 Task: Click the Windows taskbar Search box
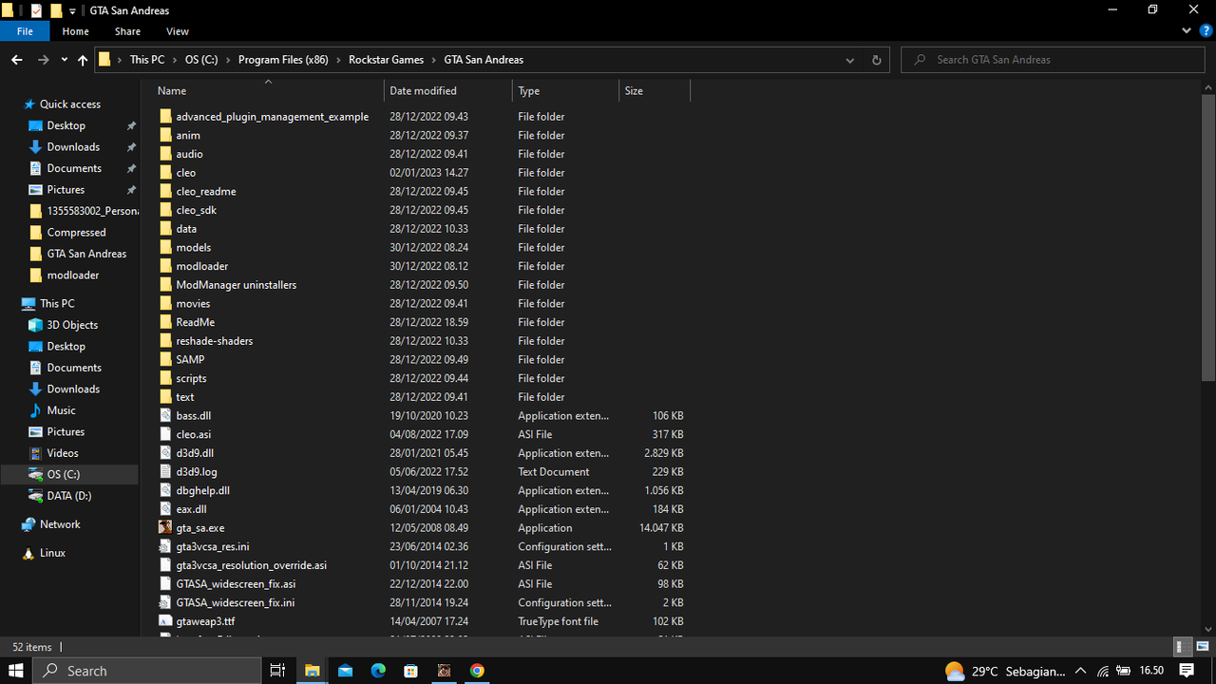(145, 671)
